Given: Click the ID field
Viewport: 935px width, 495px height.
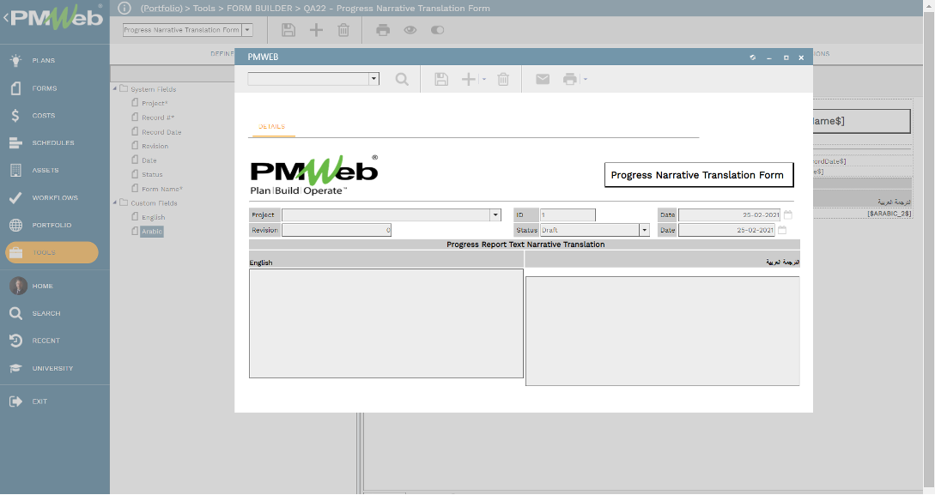Looking at the screenshot, I should (x=568, y=215).
